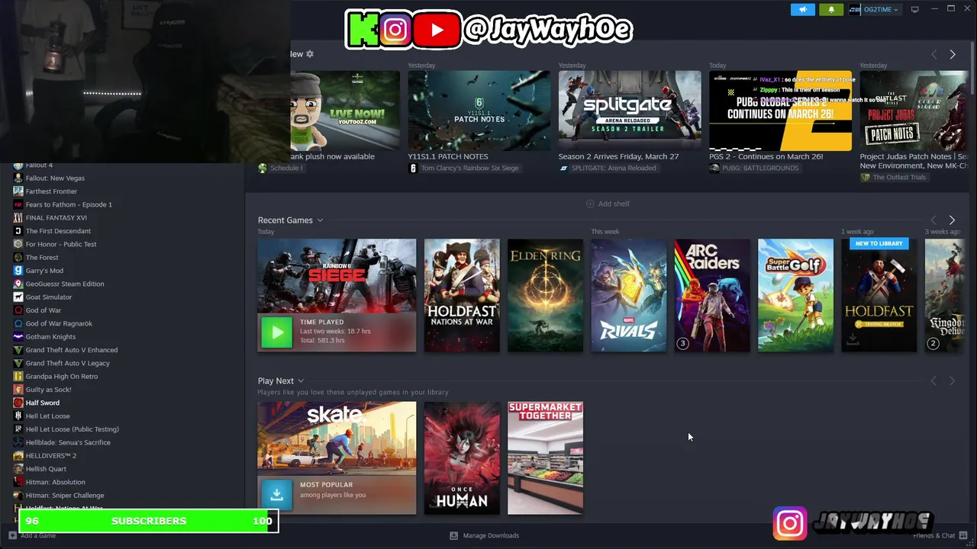Open The Outlast Trials link
This screenshot has width=977, height=549.
899,177
